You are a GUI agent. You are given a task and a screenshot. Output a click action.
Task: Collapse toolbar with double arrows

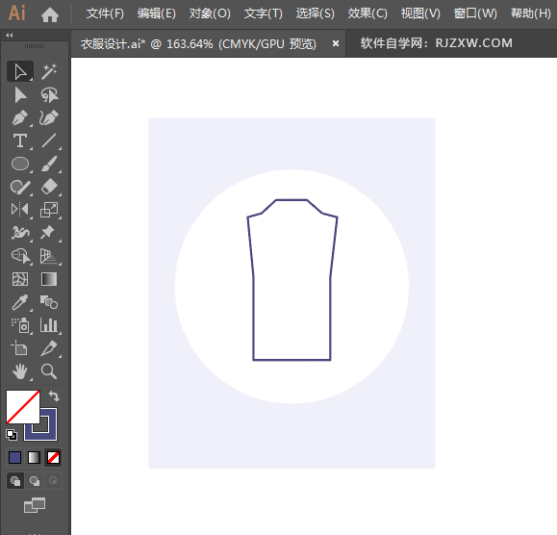click(x=10, y=36)
